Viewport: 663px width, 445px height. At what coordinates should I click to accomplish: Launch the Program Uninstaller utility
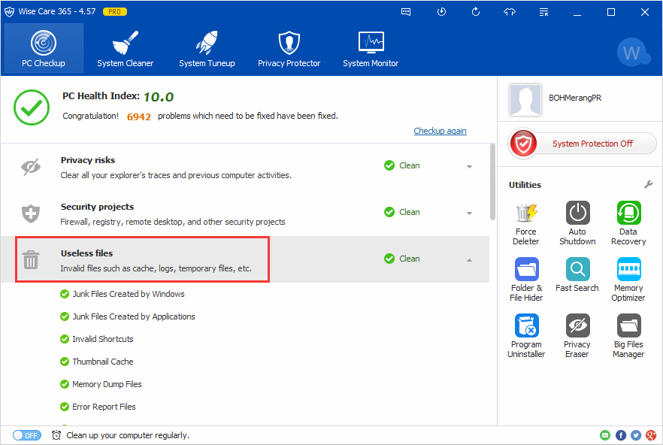pyautogui.click(x=526, y=336)
